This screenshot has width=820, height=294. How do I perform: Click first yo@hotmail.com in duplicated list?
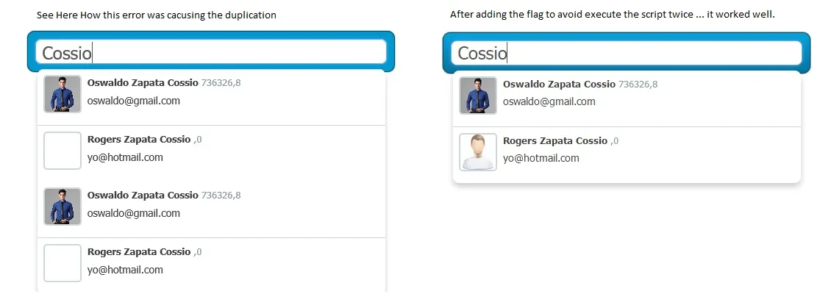(125, 157)
